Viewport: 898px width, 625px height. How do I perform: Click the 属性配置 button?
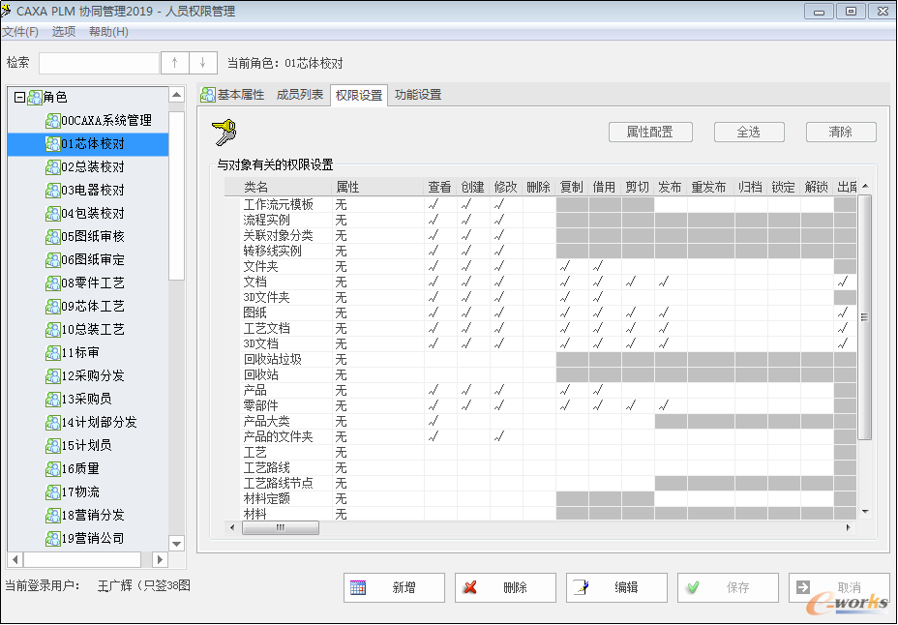click(650, 133)
